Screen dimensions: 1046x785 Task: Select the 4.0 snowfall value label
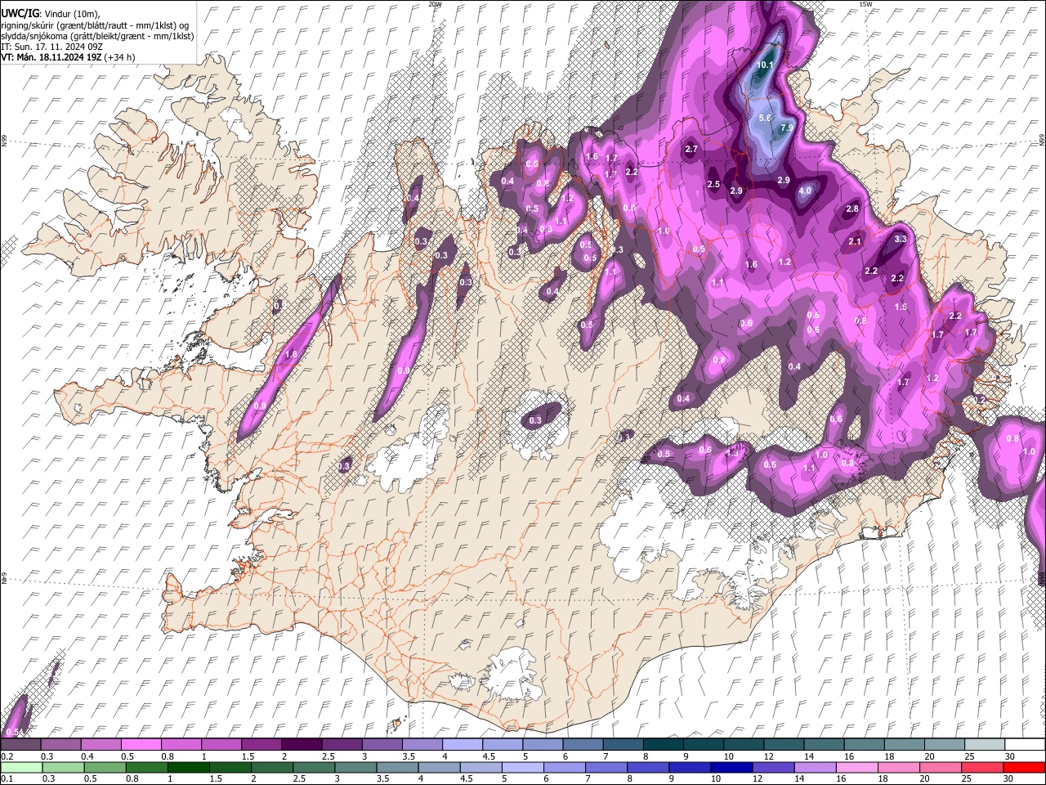[x=806, y=191]
